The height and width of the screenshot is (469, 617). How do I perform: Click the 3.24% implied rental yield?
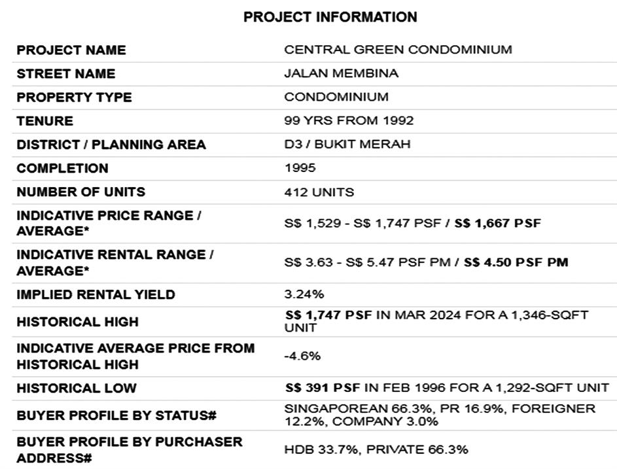[304, 294]
